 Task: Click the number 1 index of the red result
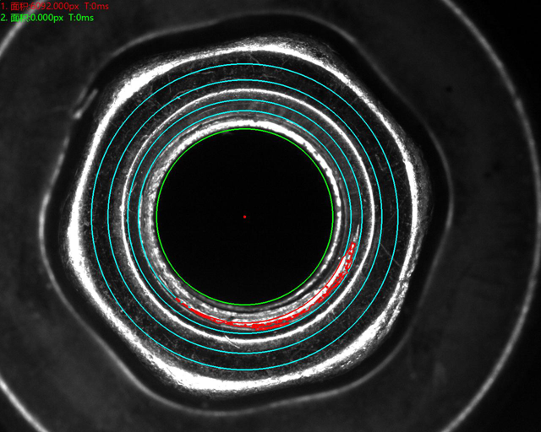3,7
